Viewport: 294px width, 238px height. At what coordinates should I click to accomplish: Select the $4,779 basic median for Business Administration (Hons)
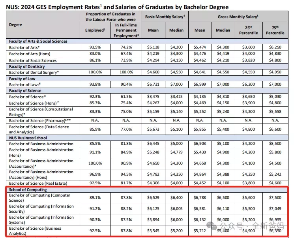pos(176,152)
